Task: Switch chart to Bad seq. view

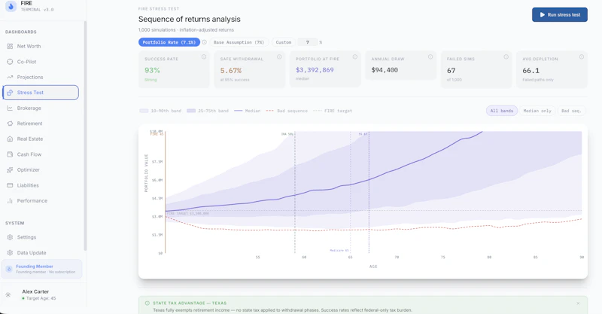Action: click(571, 111)
